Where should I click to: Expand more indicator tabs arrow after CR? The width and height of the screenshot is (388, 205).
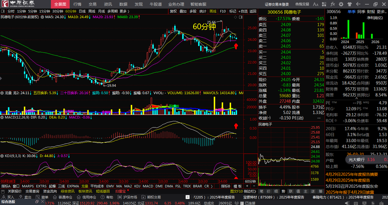(x=212, y=186)
